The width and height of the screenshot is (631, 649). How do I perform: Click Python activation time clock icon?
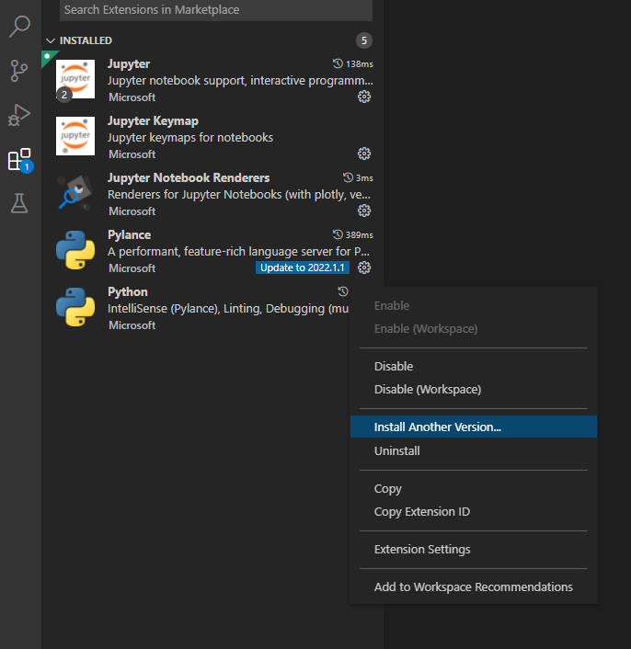click(x=343, y=291)
